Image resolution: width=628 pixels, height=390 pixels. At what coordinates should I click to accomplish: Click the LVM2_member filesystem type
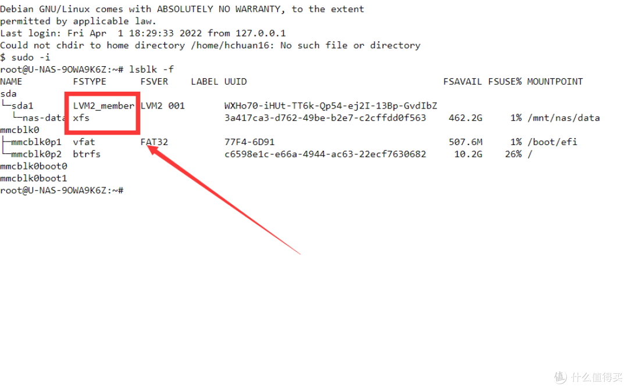(x=104, y=106)
